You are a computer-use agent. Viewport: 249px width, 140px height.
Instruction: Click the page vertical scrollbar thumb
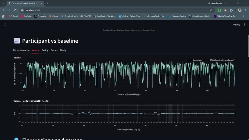[x=248, y=46]
